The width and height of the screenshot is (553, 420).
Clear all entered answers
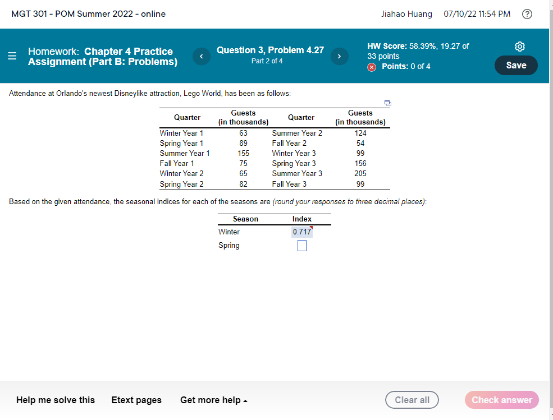412,400
